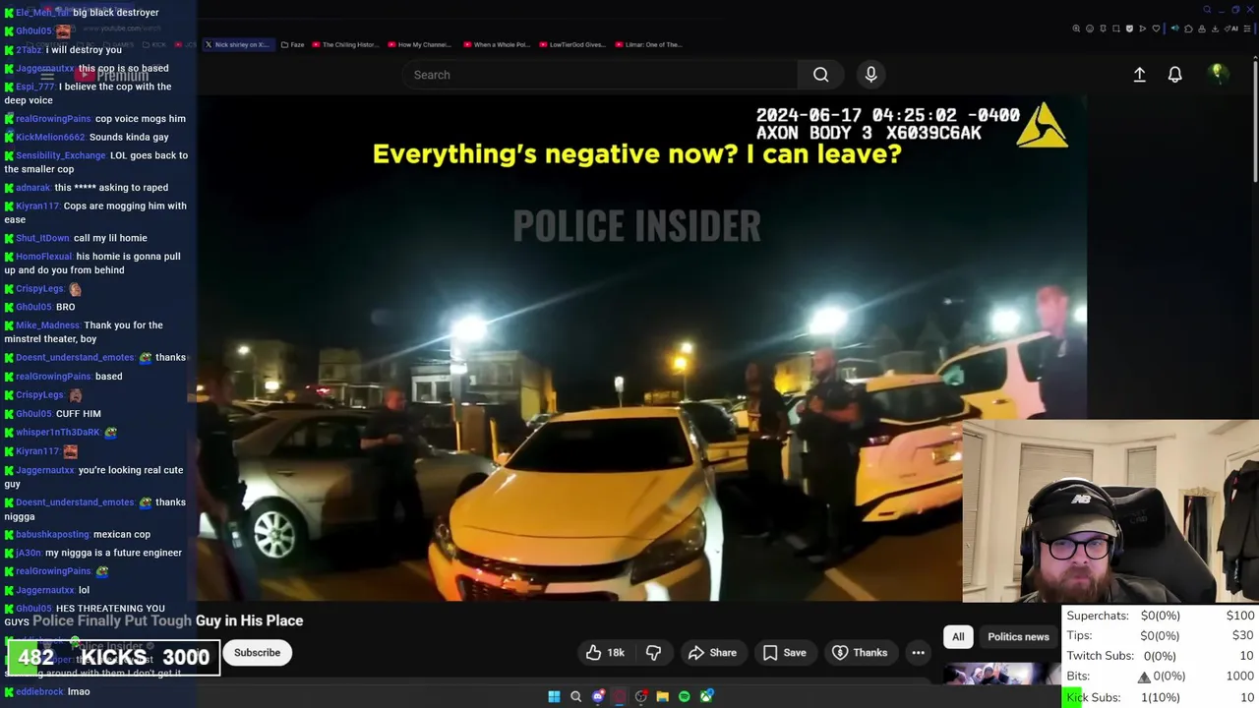The image size is (1259, 708).
Task: Select the All filter chip
Action: [958, 636]
